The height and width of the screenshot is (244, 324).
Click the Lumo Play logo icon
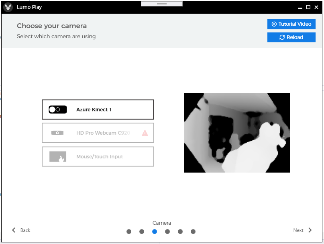[x=8, y=7]
